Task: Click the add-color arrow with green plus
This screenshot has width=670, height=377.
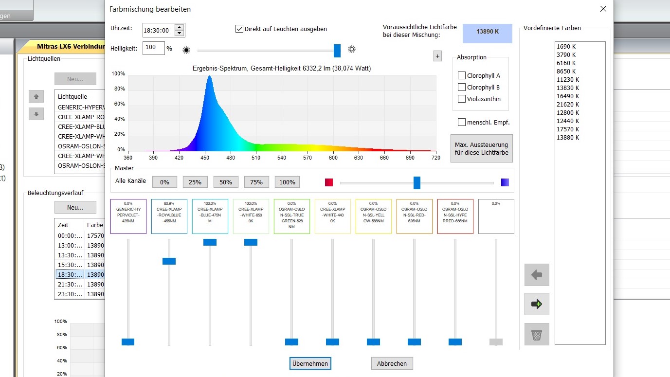Action: [537, 304]
